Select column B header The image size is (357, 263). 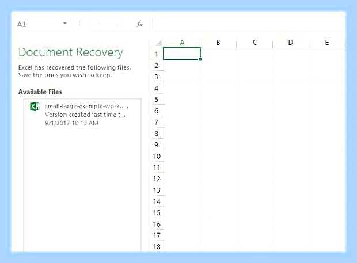pyautogui.click(x=218, y=43)
